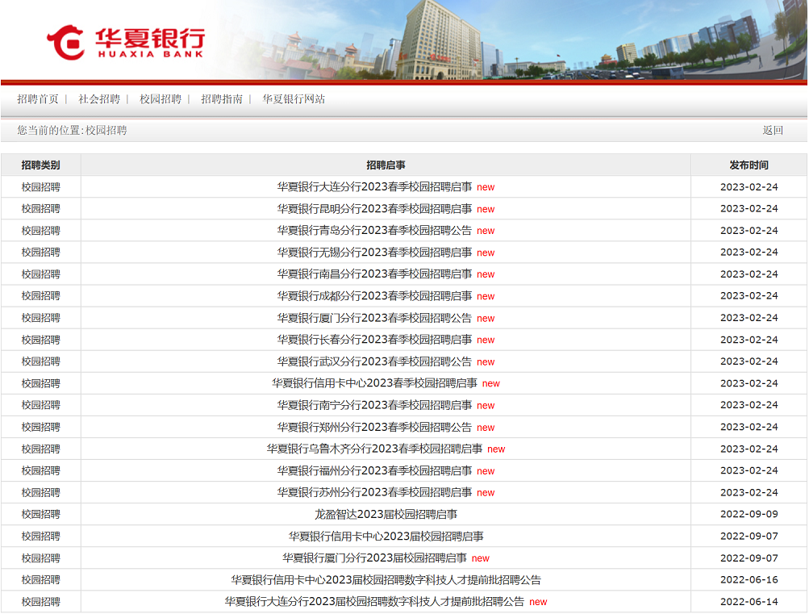The image size is (809, 614).
Task: Open 苏州分行2023春季校园招聘启事 link
Action: (374, 493)
